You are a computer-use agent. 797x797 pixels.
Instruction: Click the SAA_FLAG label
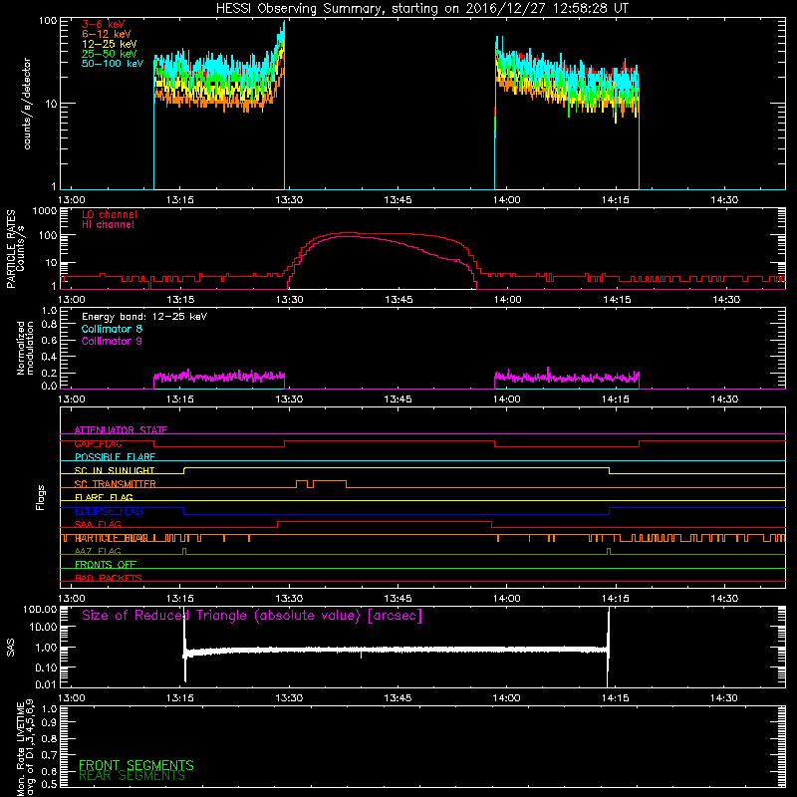pos(98,525)
